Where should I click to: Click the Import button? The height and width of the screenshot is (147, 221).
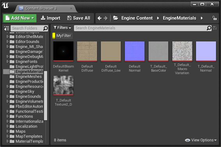click(x=50, y=18)
